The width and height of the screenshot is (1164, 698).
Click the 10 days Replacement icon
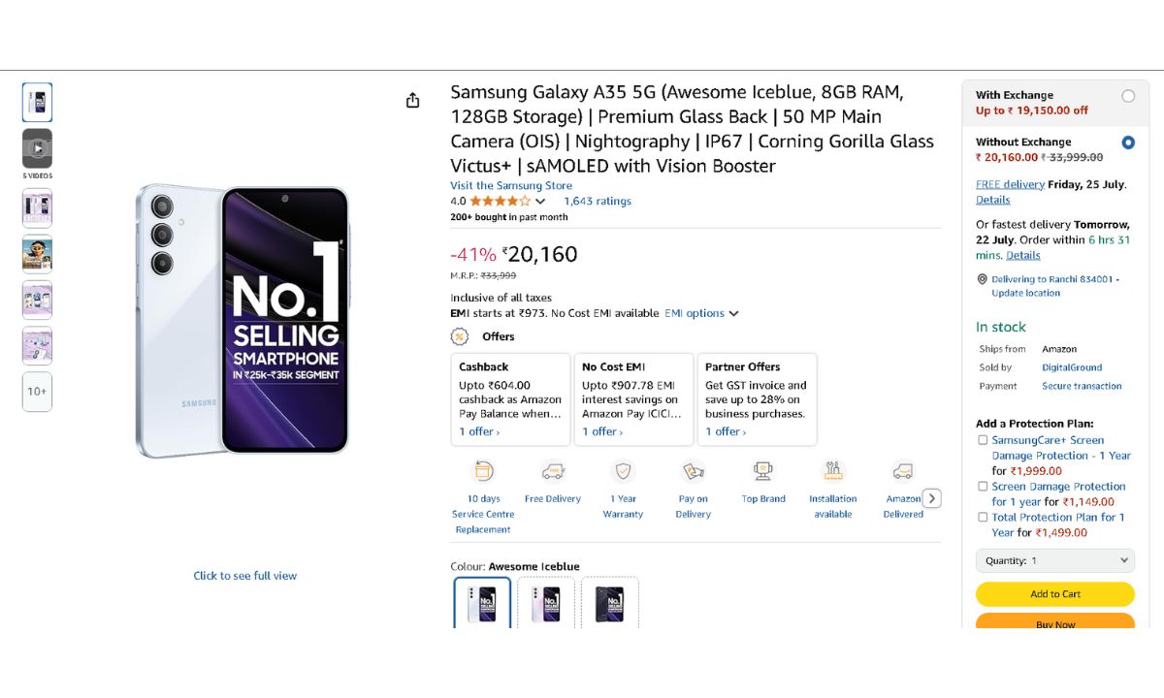point(483,471)
